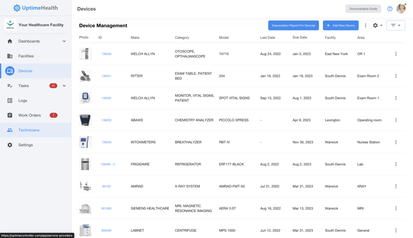Click Add New Device button
Image resolution: width=413 pixels, height=238 pixels.
click(x=340, y=26)
